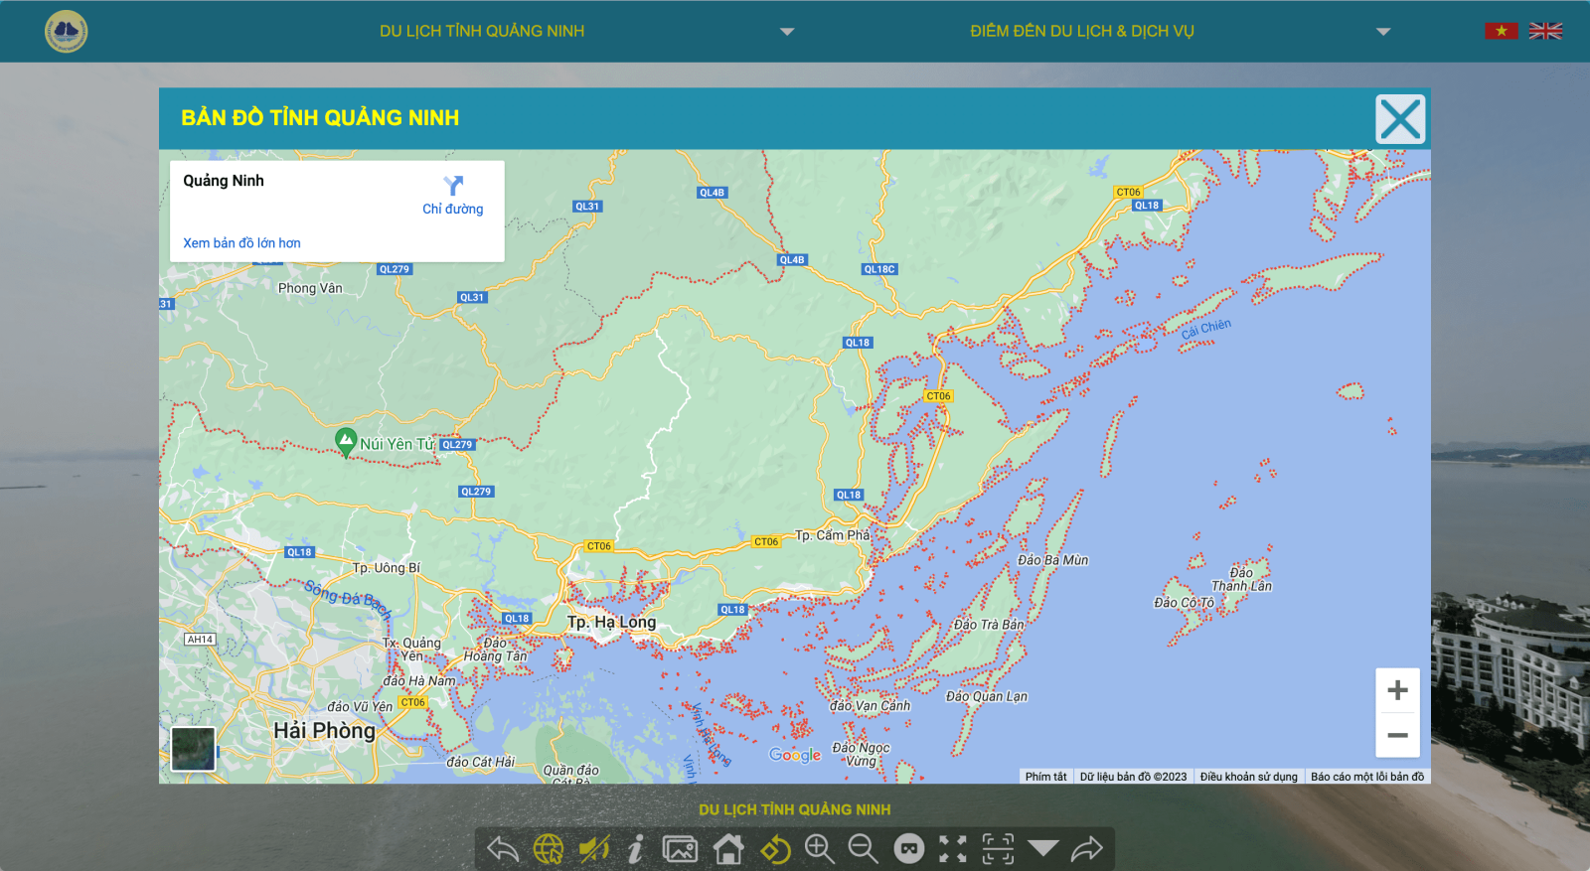Toggle the muted sound speaker icon

click(x=593, y=849)
